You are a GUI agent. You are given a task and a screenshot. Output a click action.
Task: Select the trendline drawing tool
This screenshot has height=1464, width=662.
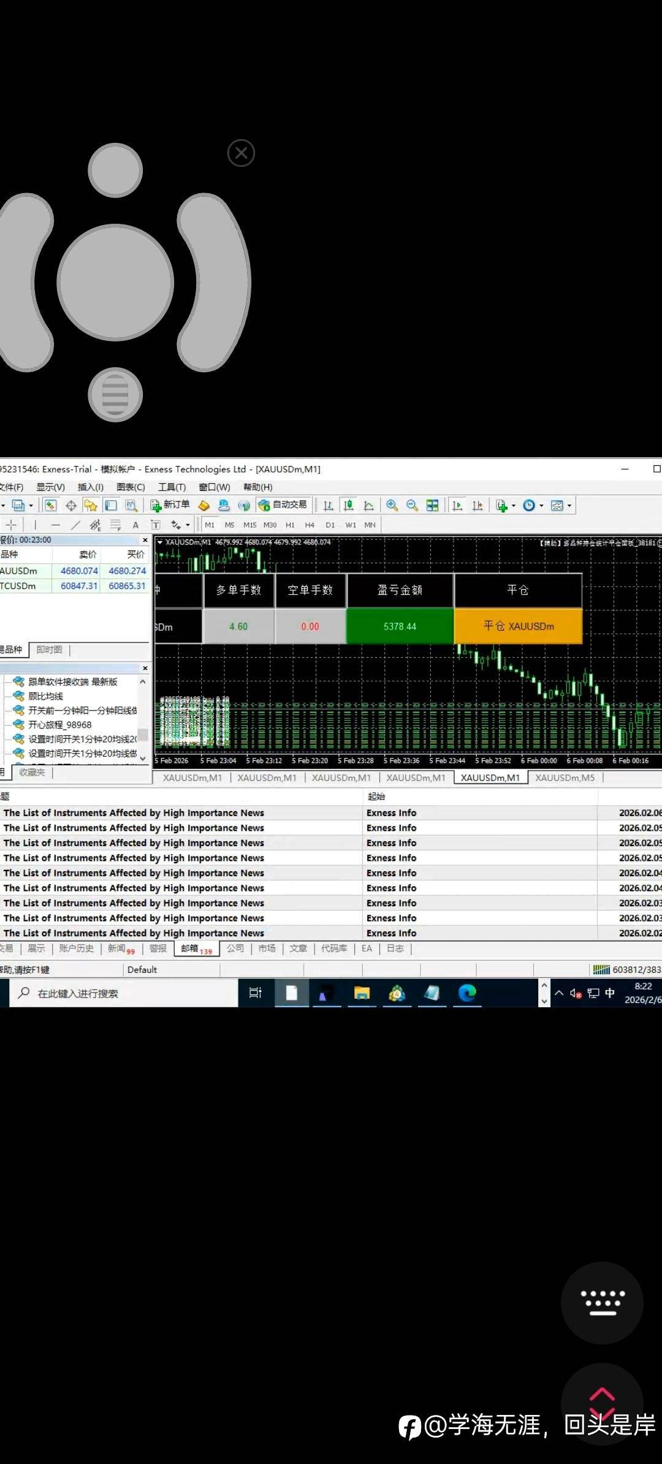75,525
